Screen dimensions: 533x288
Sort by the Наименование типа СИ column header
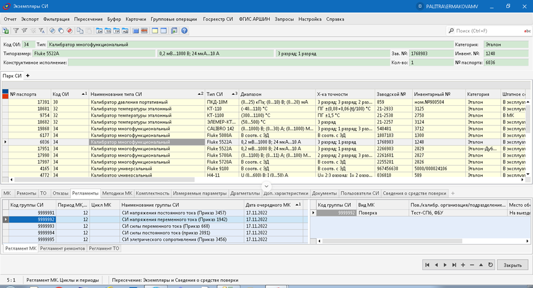[147, 94]
